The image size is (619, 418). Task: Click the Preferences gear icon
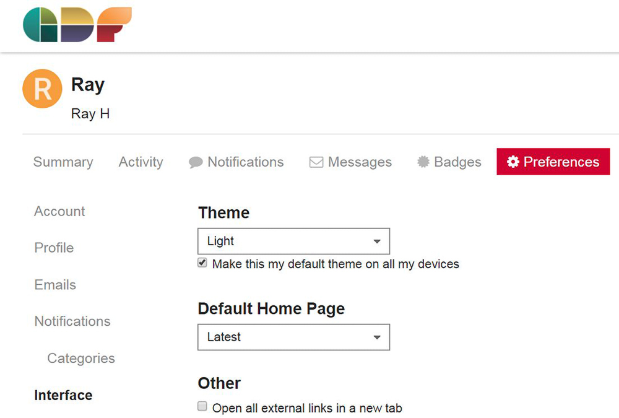click(513, 162)
